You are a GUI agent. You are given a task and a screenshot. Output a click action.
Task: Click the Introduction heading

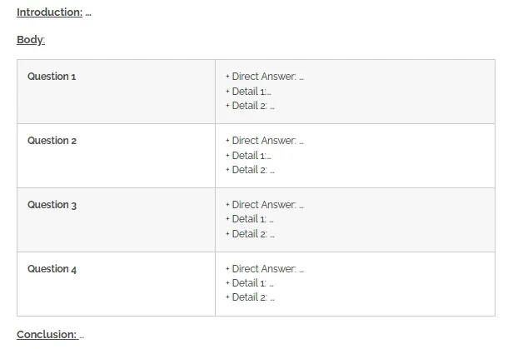pyautogui.click(x=49, y=12)
